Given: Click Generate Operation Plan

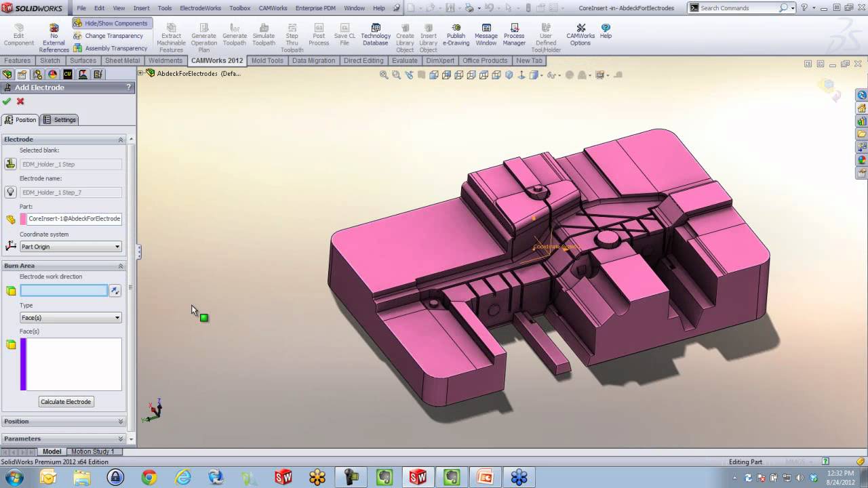Looking at the screenshot, I should pos(203,38).
